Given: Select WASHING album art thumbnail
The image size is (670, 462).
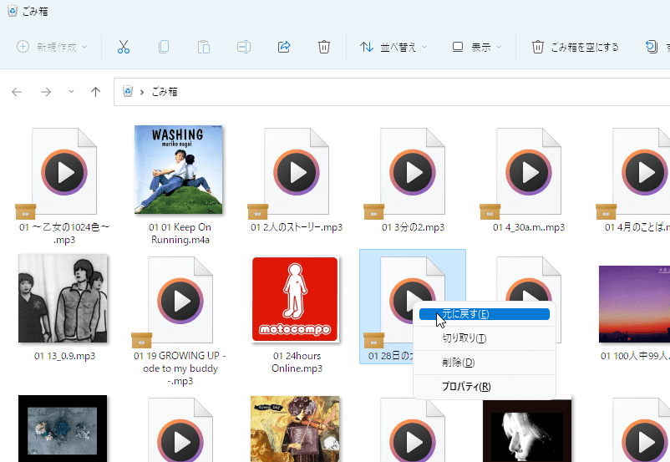Looking at the screenshot, I should tap(179, 170).
